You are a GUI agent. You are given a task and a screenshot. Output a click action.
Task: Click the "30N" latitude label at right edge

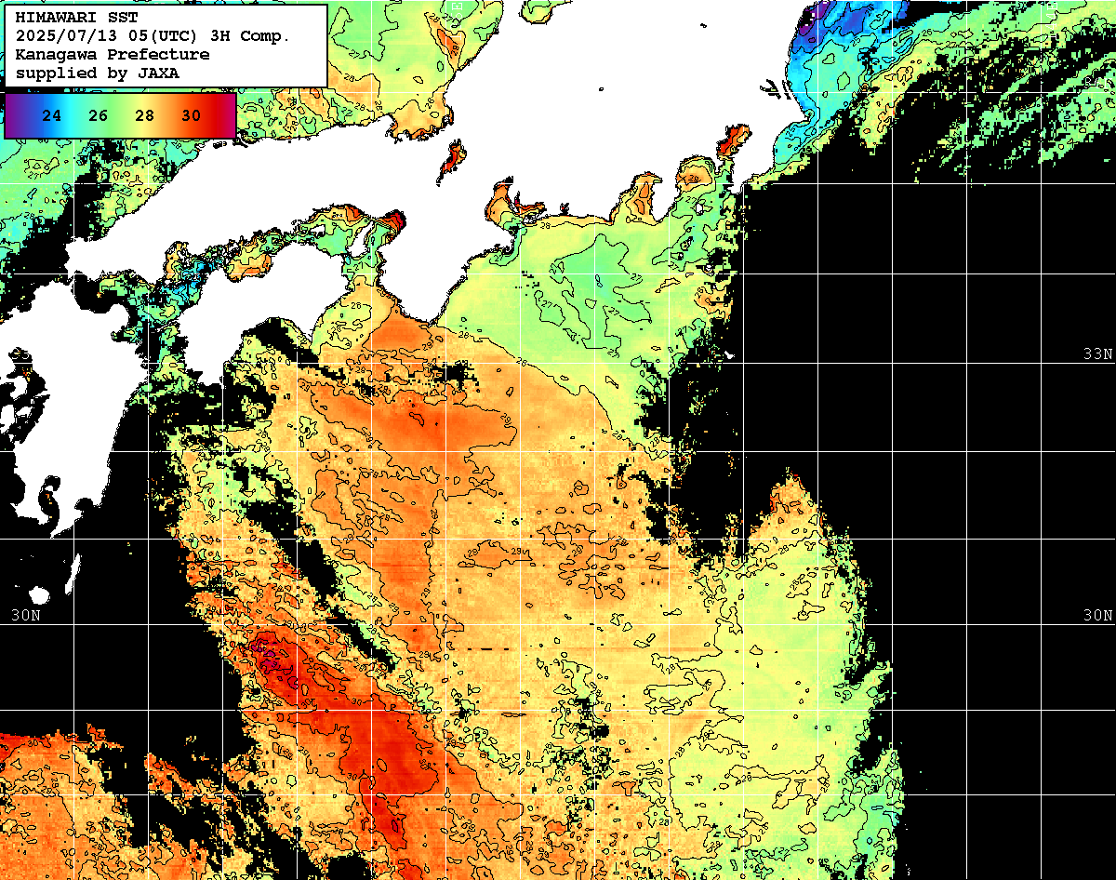tap(1098, 616)
